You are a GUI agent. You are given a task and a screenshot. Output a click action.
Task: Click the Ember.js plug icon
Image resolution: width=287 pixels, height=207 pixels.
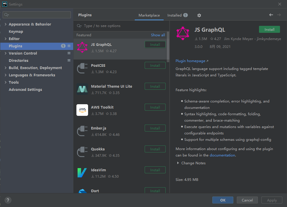coord(82,131)
